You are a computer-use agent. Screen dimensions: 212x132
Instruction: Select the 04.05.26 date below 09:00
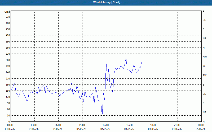[81, 129]
